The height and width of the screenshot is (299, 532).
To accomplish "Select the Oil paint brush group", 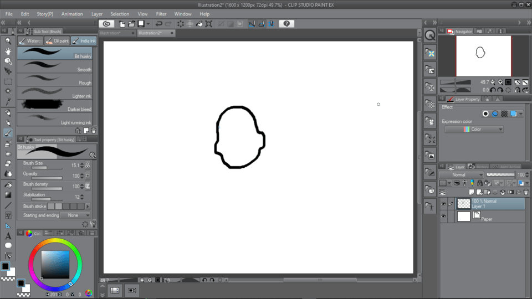I will coord(58,41).
